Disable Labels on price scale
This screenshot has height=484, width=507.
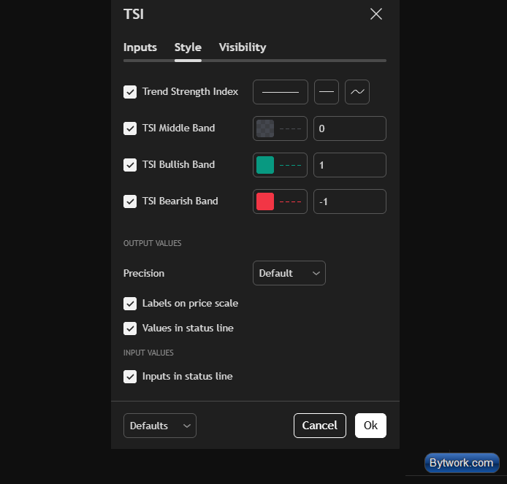130,304
